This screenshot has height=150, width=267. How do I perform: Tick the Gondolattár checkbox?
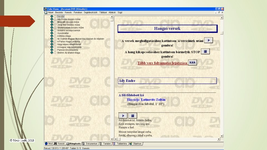[55, 33]
